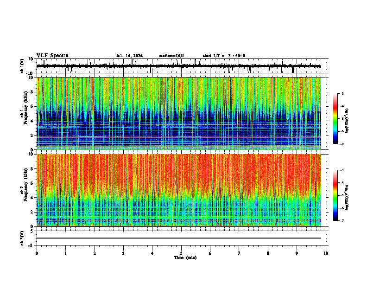Click the "station=OUI" header text

click(171, 56)
